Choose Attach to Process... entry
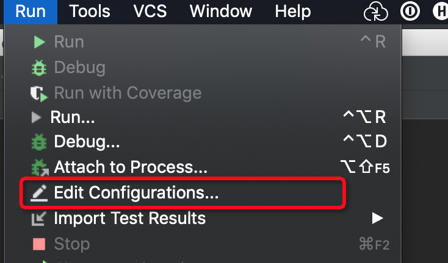 pyautogui.click(x=131, y=167)
